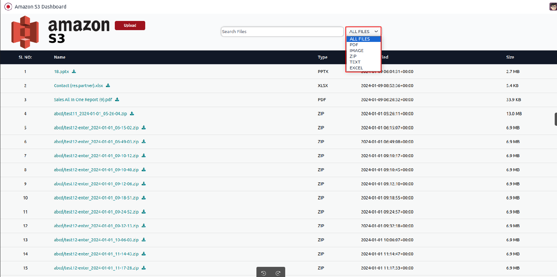Open abcd/test12-enter_2024-01-01_10-06-03.zip link
This screenshot has width=557, height=277.
(x=96, y=240)
